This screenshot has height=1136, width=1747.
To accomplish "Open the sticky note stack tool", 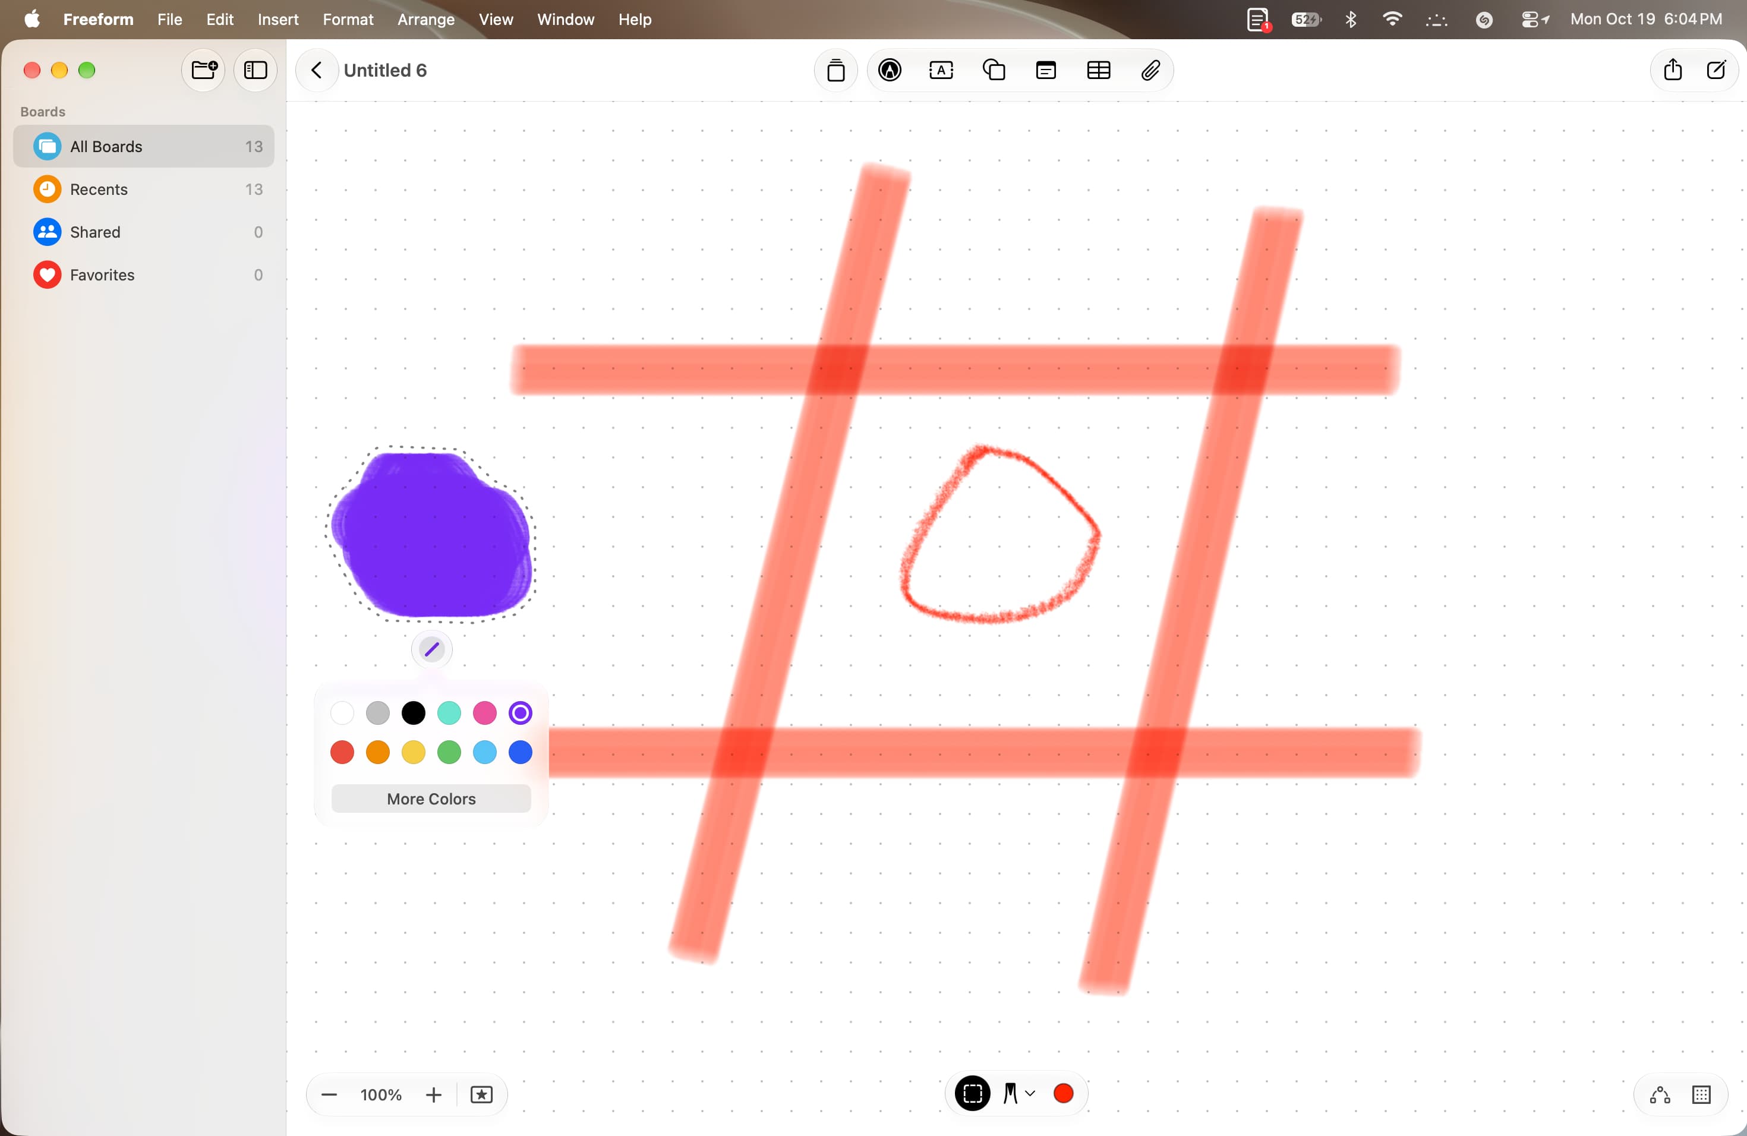I will tap(835, 71).
